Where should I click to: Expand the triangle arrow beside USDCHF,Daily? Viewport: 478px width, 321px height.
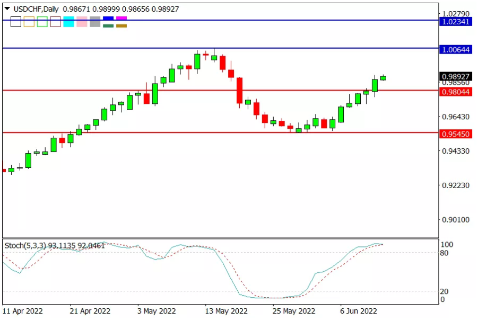click(x=7, y=8)
